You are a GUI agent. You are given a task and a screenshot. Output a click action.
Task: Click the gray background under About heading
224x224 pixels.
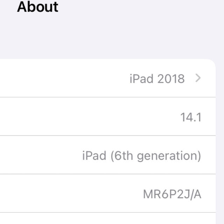(x=108, y=36)
